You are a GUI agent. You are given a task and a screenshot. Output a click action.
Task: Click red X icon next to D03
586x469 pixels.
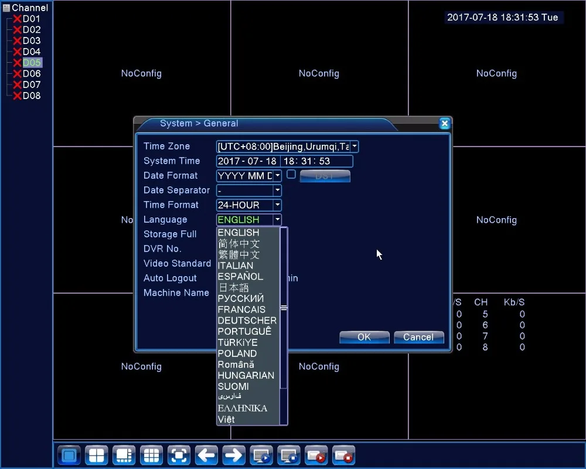pos(17,41)
